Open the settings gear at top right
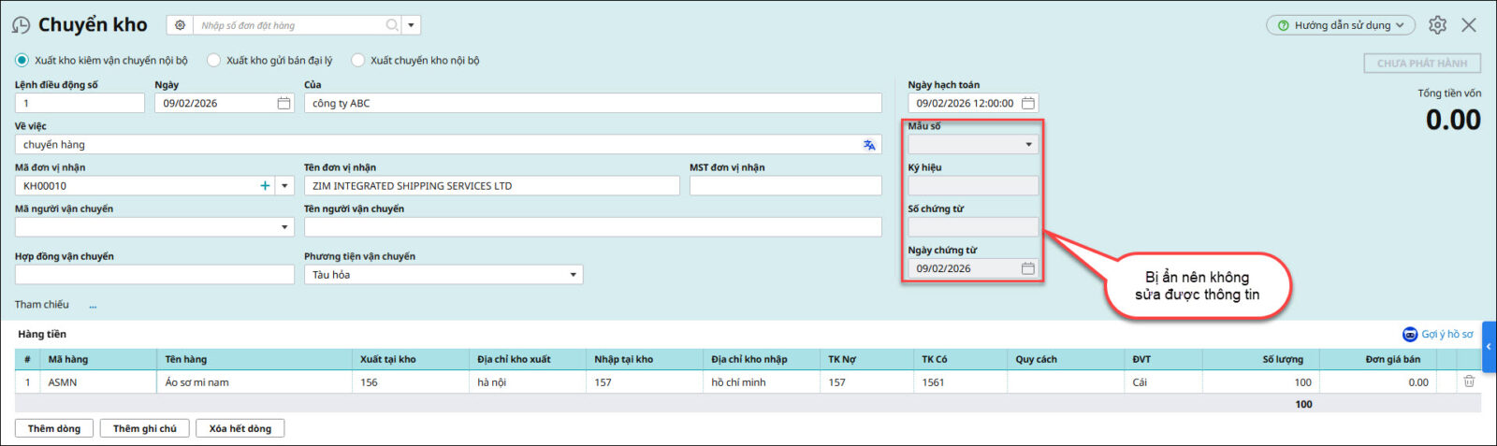This screenshot has width=1497, height=446. tap(1437, 25)
